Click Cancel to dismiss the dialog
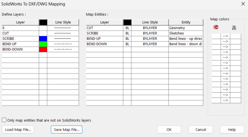 [x=200, y=129]
